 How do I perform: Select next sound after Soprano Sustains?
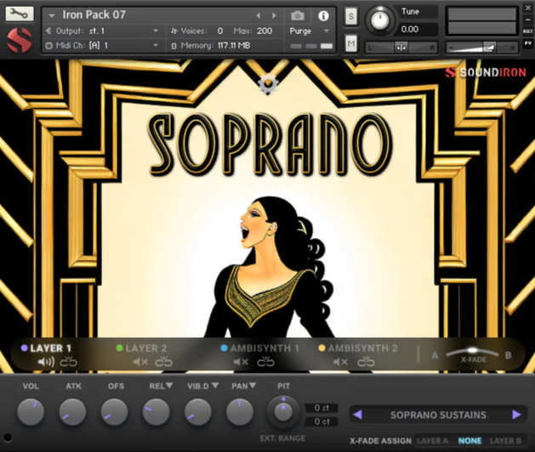coord(516,415)
